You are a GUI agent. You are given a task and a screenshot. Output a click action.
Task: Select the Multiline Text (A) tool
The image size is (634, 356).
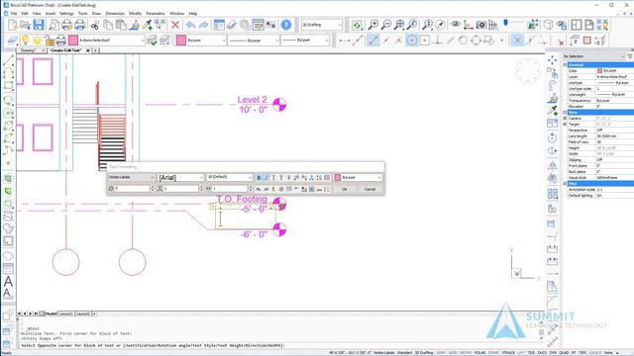coord(8,281)
